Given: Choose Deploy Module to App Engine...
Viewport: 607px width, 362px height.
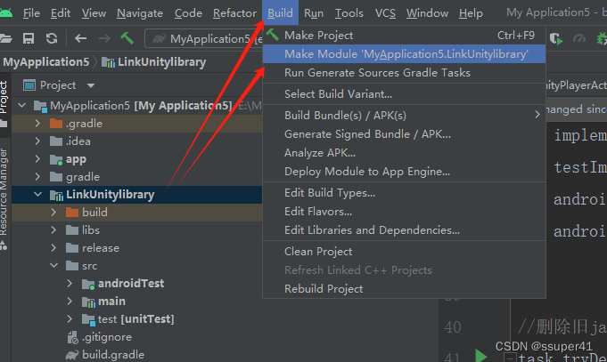Looking at the screenshot, I should [x=404, y=171].
